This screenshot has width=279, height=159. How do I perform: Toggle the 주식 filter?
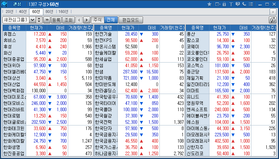(x=98, y=20)
